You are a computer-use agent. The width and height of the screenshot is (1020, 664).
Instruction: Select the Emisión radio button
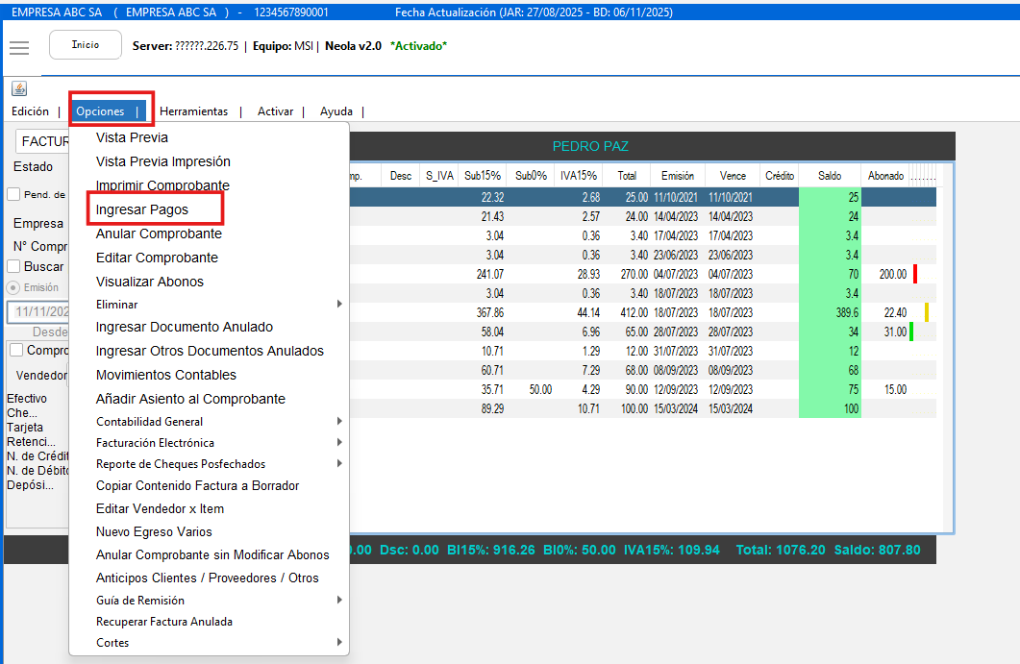[13, 287]
